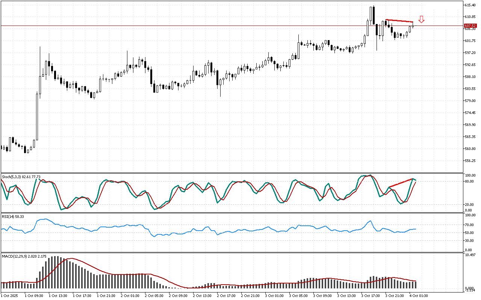The width and height of the screenshot is (481, 300).
Task: Click the 70.00 level on RSI scale
Action: click(469, 225)
